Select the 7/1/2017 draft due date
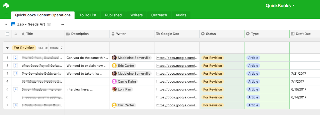Viewport: 320px width, 115px height. (298, 81)
